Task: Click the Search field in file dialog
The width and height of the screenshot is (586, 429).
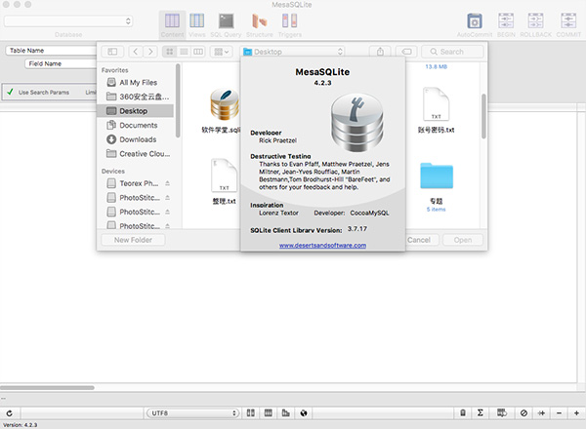Action: pyautogui.click(x=452, y=52)
